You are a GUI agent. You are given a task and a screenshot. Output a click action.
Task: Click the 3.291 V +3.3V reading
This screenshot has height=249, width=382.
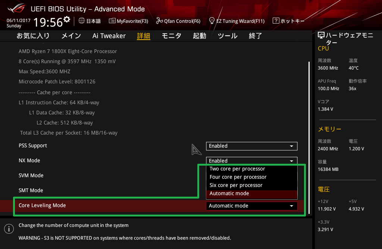[325, 230]
